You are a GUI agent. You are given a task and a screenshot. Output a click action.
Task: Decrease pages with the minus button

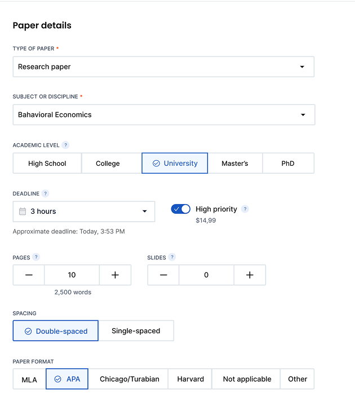tap(29, 275)
